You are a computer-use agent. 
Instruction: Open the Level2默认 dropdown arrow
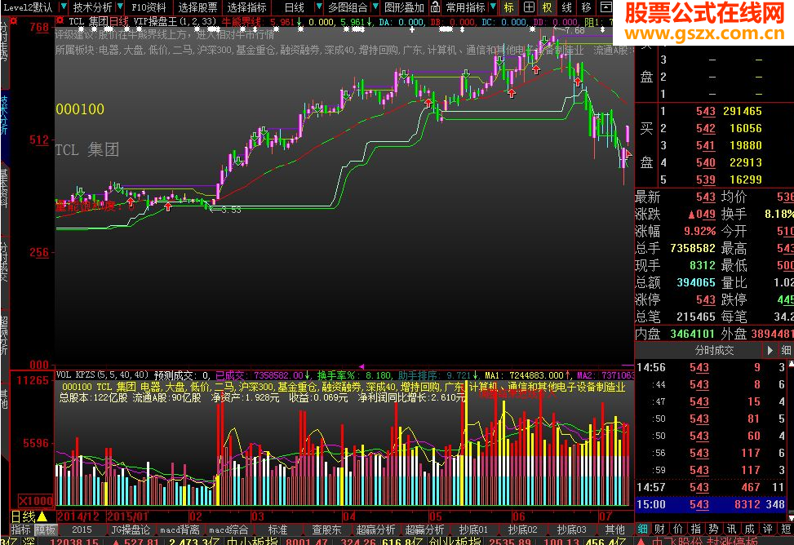click(x=64, y=7)
